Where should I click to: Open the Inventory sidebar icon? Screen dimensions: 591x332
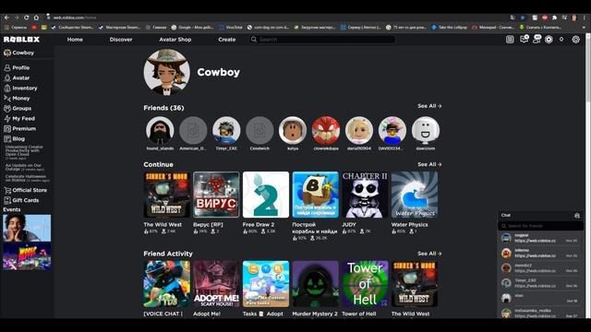pos(7,89)
